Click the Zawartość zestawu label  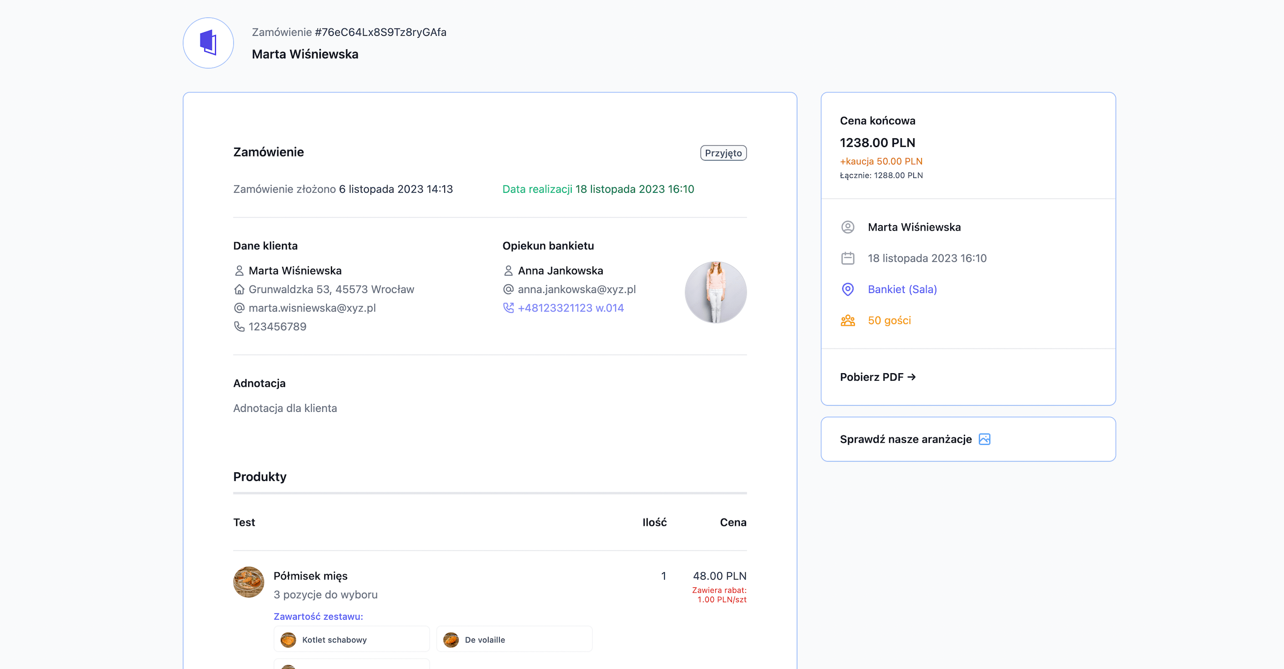(318, 617)
